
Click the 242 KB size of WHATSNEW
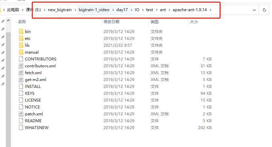(205, 128)
